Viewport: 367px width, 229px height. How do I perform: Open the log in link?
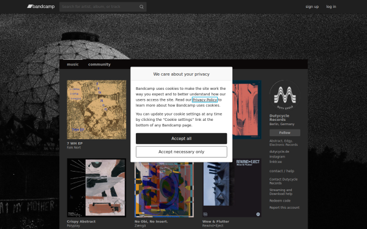[331, 7]
